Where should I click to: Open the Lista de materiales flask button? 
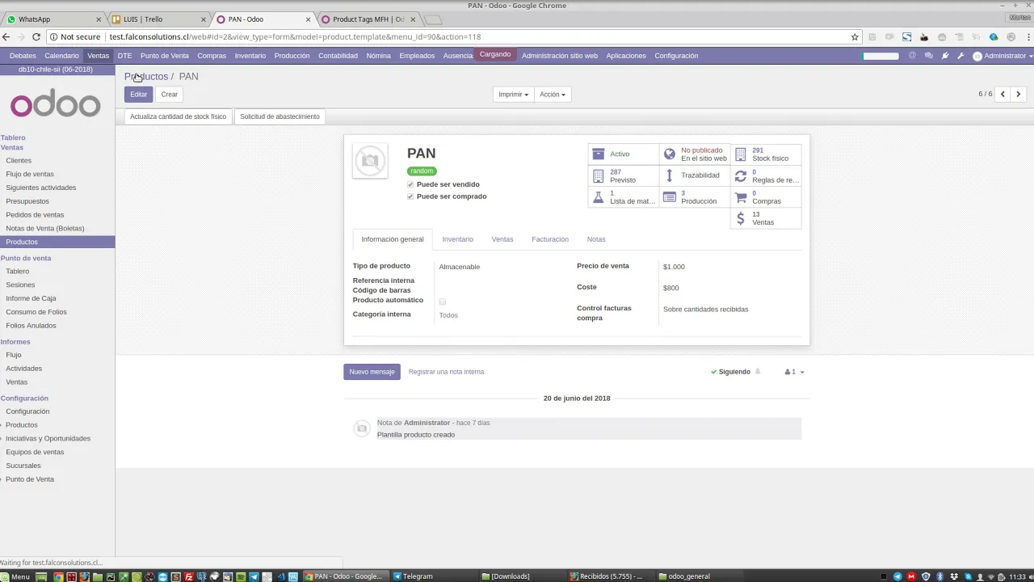pos(623,197)
